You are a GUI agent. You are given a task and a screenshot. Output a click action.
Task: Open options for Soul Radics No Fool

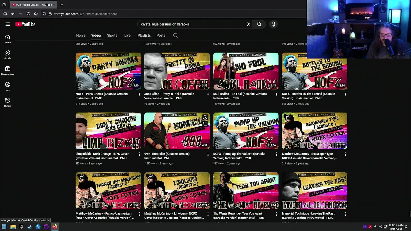click(x=276, y=95)
